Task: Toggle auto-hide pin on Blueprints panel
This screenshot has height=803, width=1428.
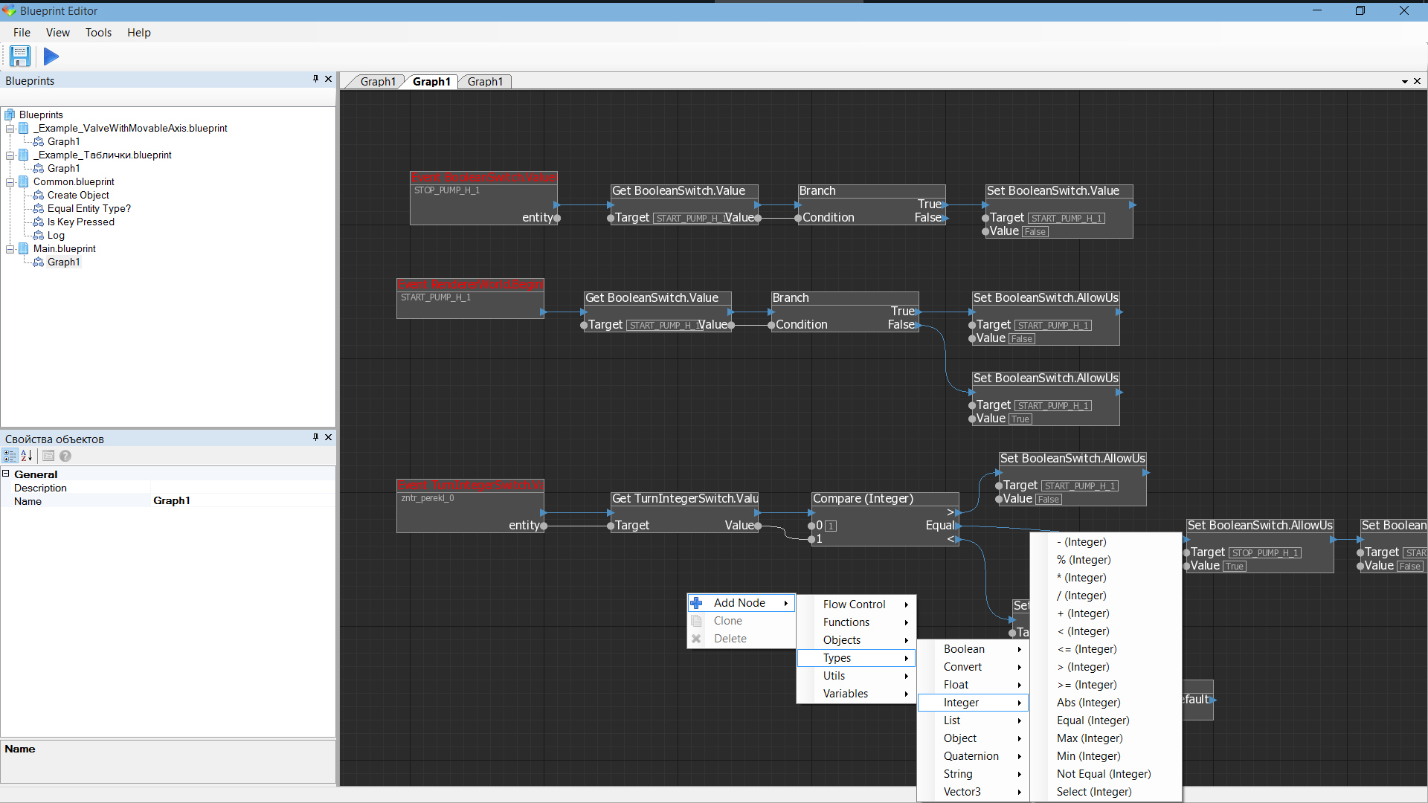Action: [315, 79]
